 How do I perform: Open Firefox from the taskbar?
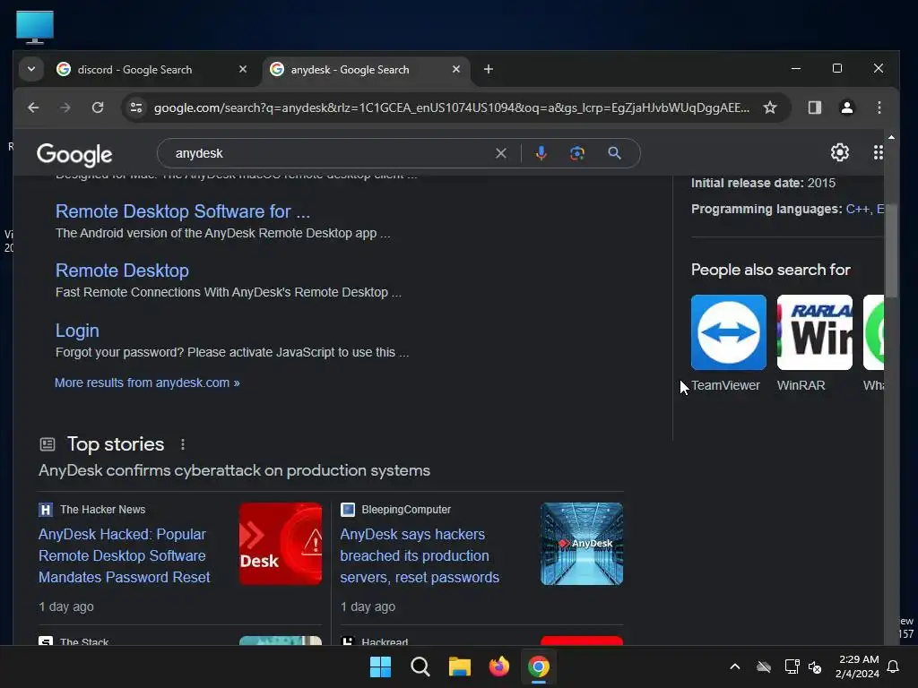[x=499, y=666]
